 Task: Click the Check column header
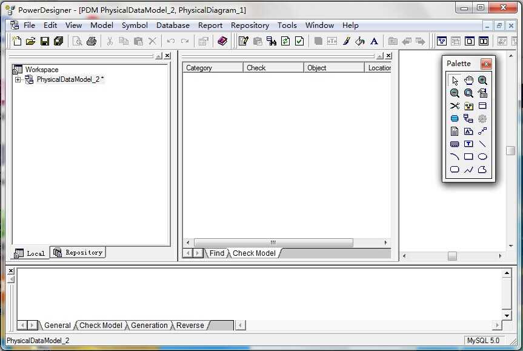coord(273,68)
